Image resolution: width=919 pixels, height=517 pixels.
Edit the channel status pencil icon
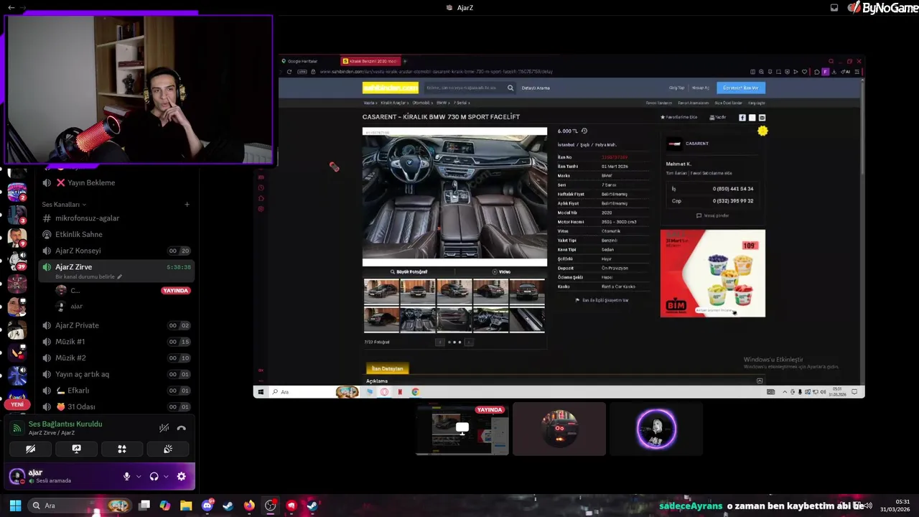(120, 277)
